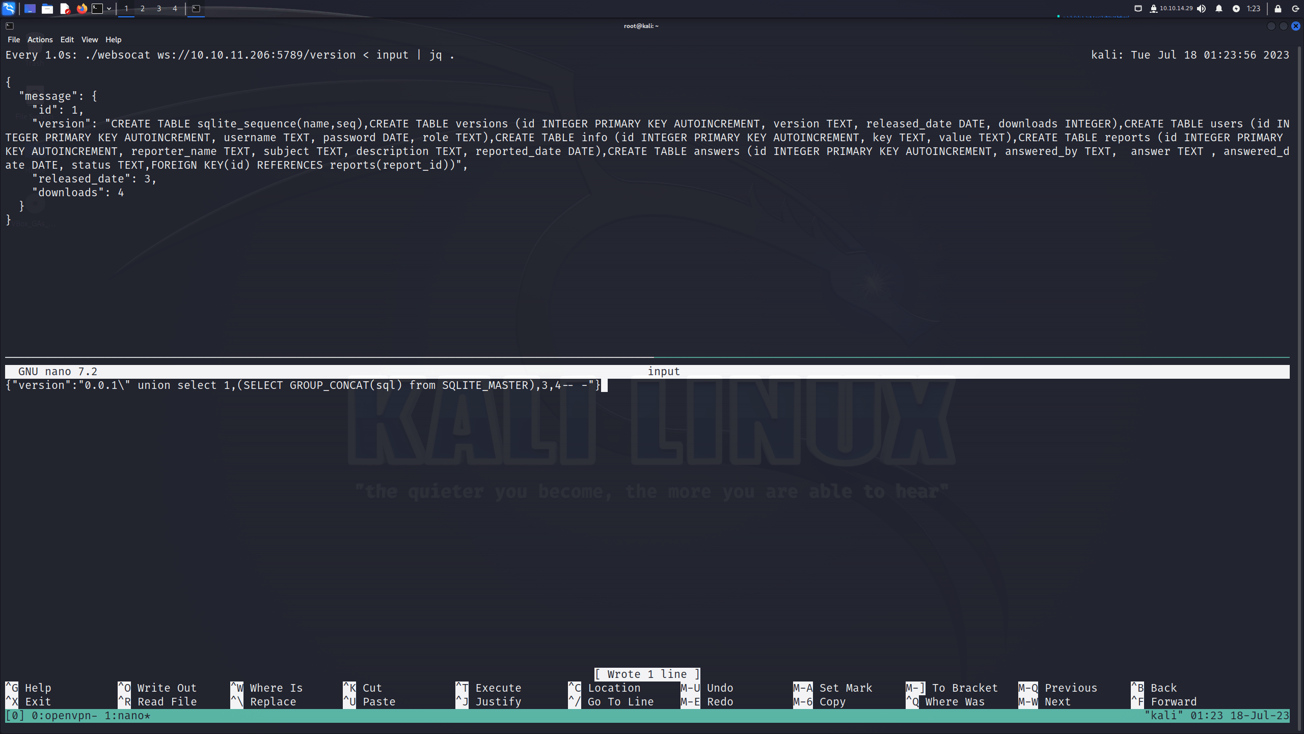Click the '^X Exit' nano shortcut
The width and height of the screenshot is (1304, 734).
29,702
